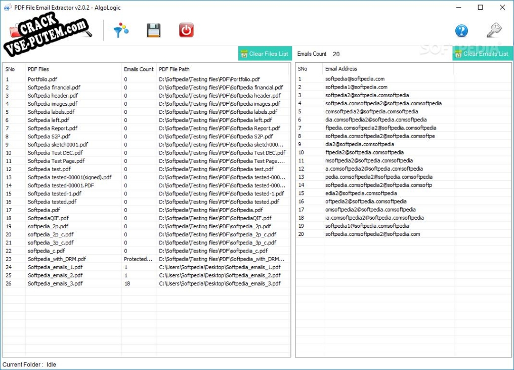Minimize the PDF File Email Extractor window
514x370 pixels.
click(458, 7)
